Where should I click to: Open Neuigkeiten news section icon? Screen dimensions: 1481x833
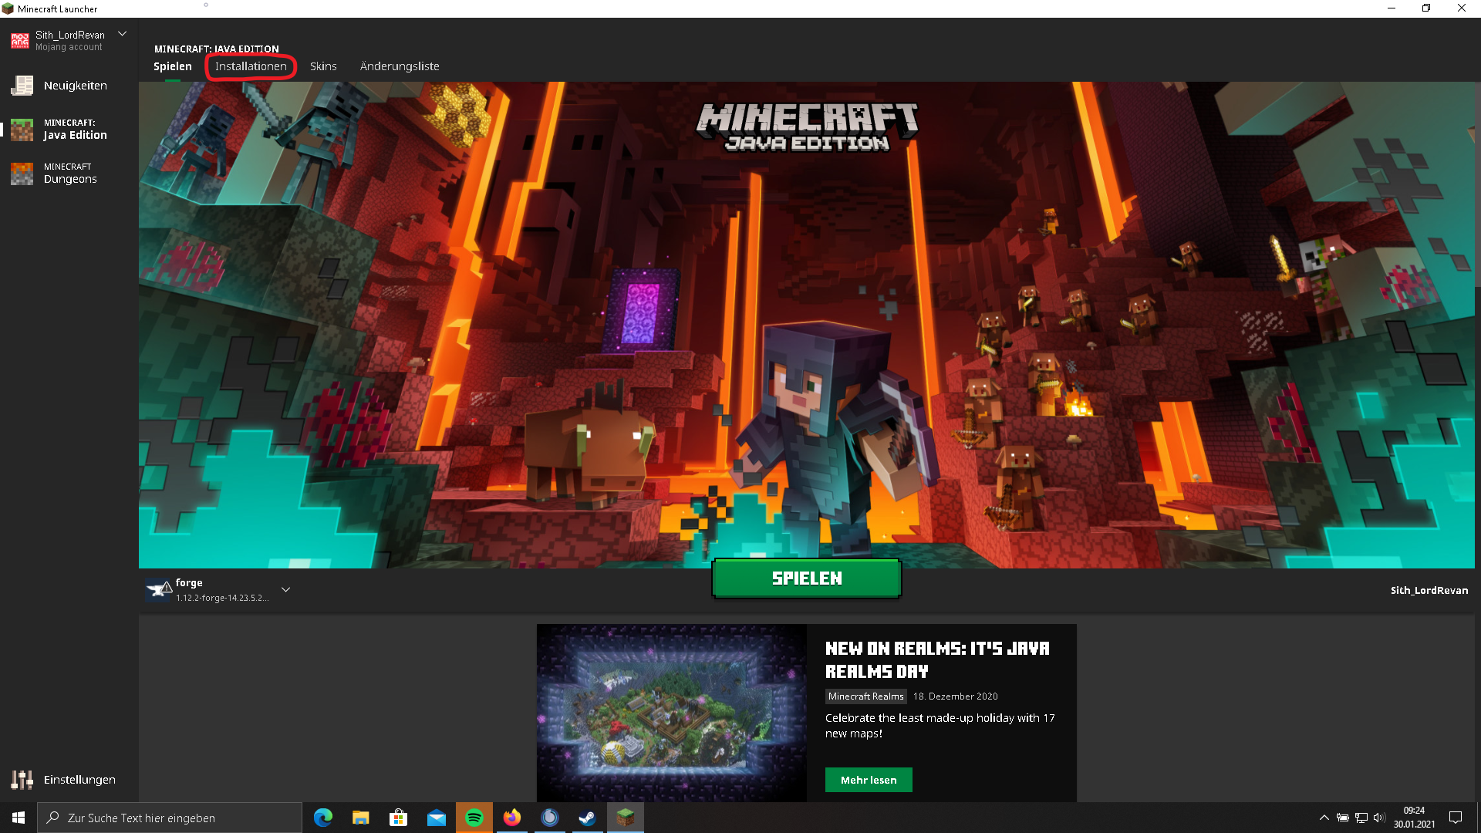pos(22,86)
